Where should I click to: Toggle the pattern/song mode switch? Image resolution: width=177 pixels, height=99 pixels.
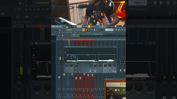pos(67,27)
